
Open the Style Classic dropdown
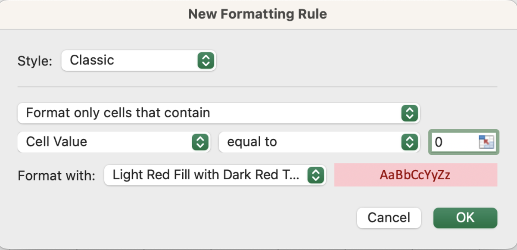point(138,60)
